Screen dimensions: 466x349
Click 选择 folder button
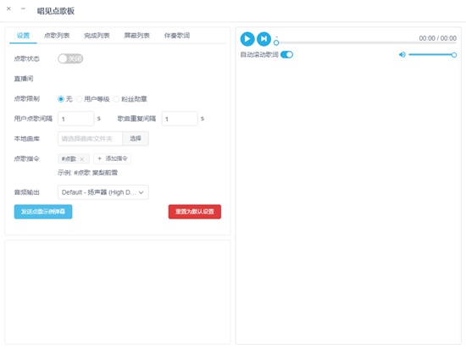[x=136, y=139]
